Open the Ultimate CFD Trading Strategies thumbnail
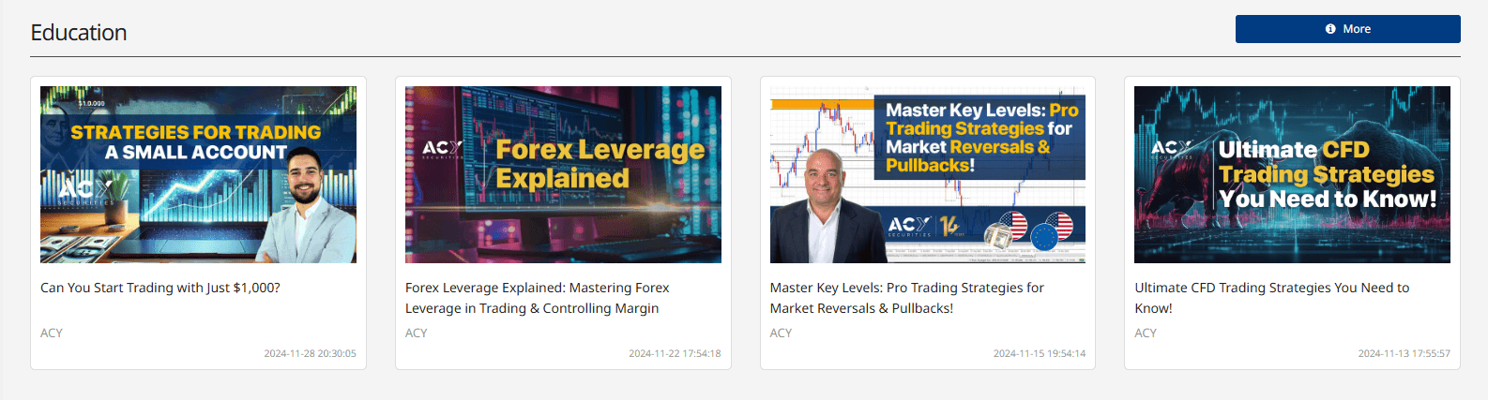This screenshot has height=400, width=1488. [1292, 174]
